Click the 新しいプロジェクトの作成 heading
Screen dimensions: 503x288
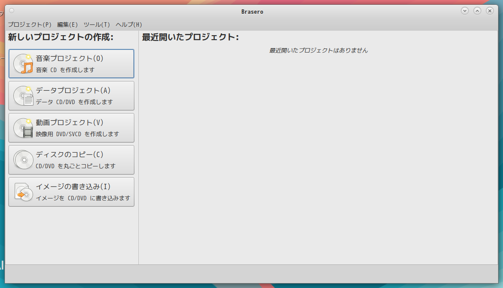click(x=61, y=37)
